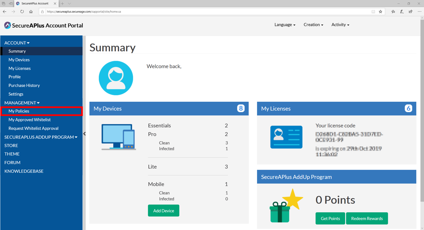Viewport: 424px width, 230px height.
Task: Collapse the ACCOUNT section in sidebar
Action: pyautogui.click(x=17, y=42)
